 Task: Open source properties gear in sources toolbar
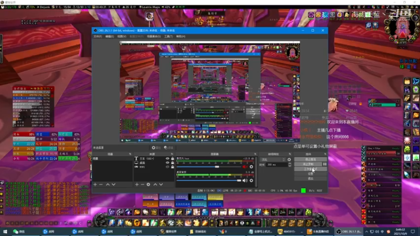(148, 185)
